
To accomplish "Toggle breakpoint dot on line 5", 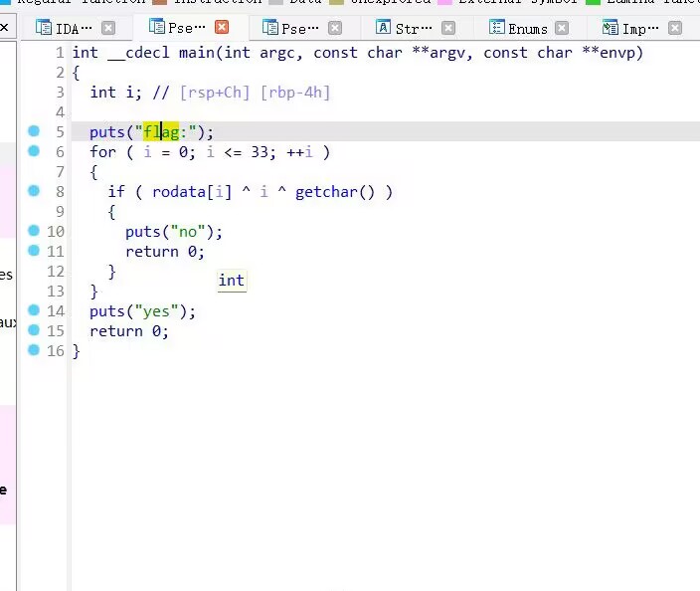I will [x=34, y=131].
